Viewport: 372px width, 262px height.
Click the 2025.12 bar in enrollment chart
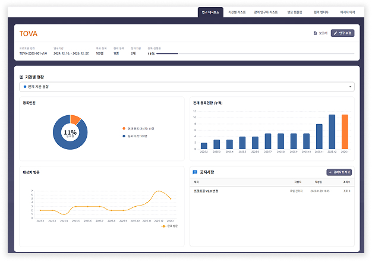click(x=332, y=132)
